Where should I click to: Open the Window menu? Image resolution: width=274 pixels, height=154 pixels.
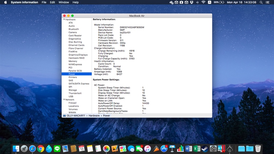pos(64,2)
